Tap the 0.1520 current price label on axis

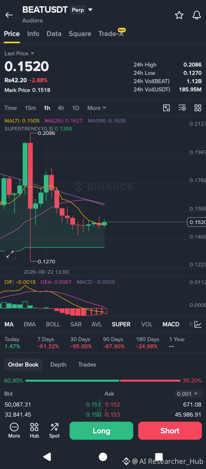coord(197,222)
